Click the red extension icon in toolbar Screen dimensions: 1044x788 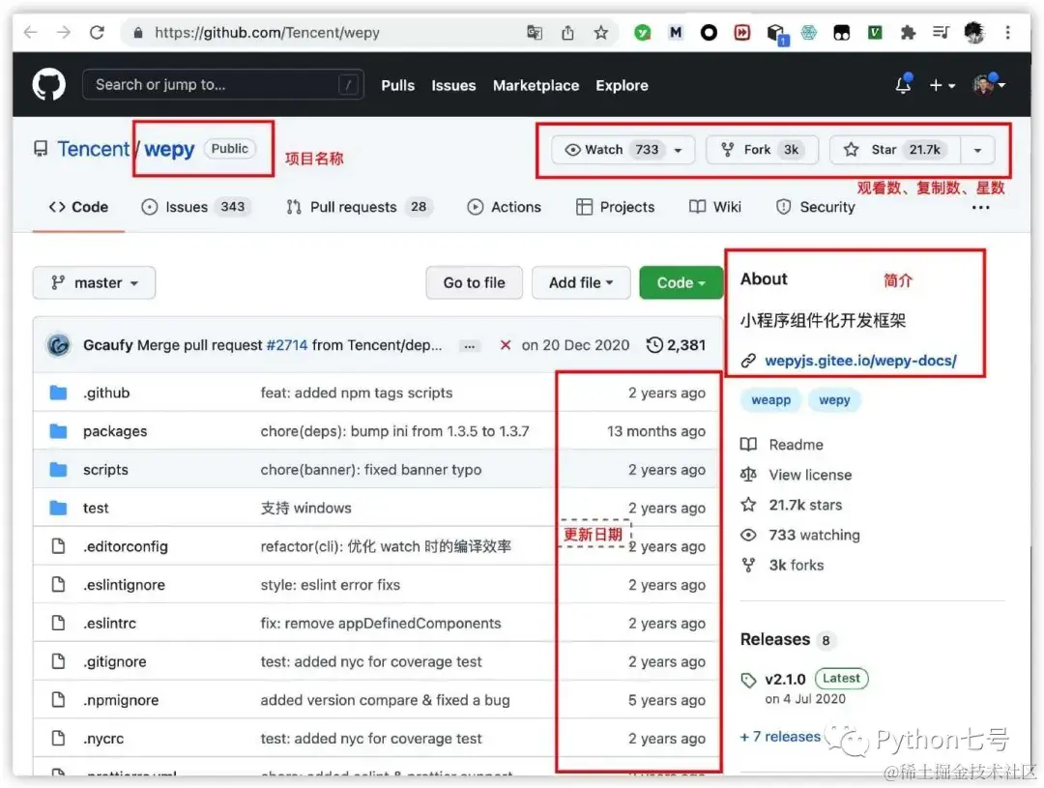point(741,32)
